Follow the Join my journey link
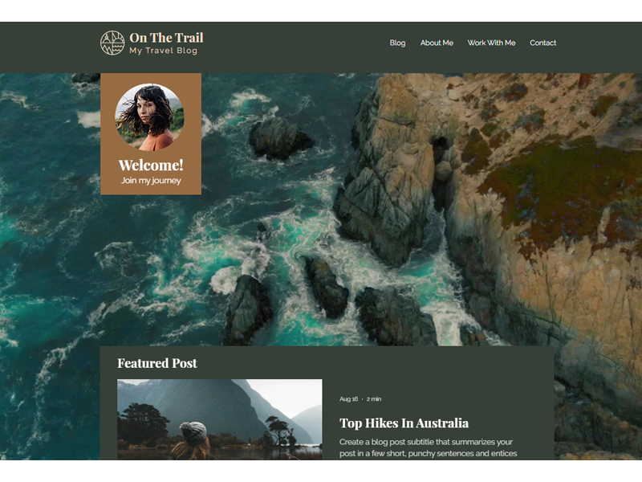The height and width of the screenshot is (482, 642). [x=151, y=180]
